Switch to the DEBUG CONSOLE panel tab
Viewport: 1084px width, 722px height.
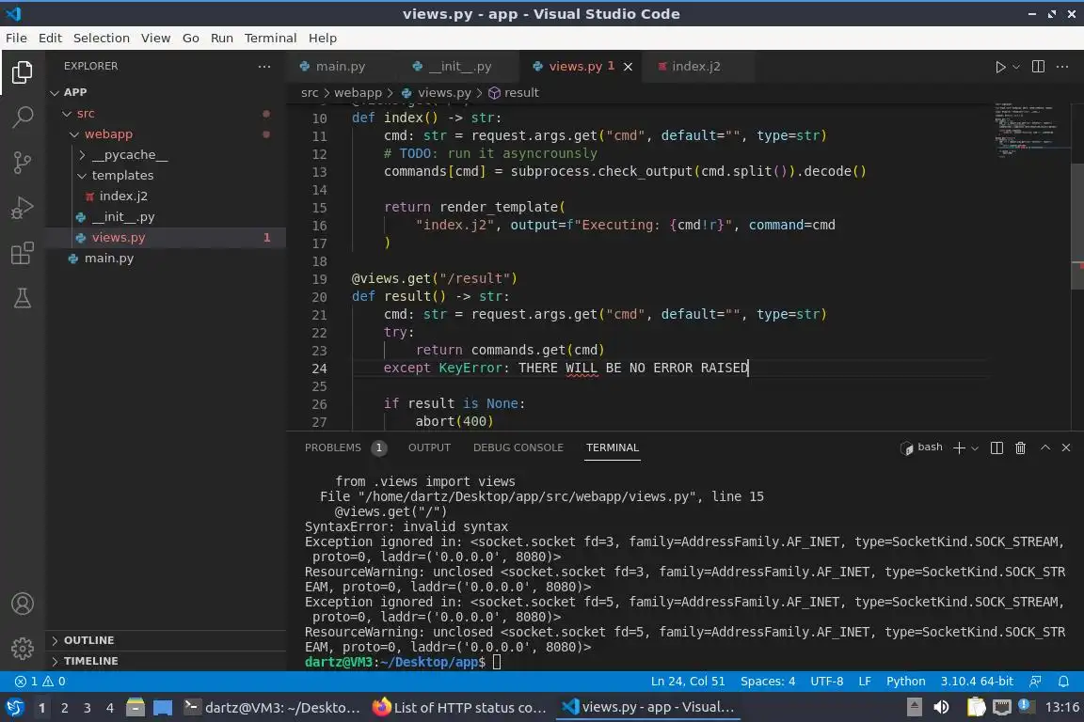518,447
